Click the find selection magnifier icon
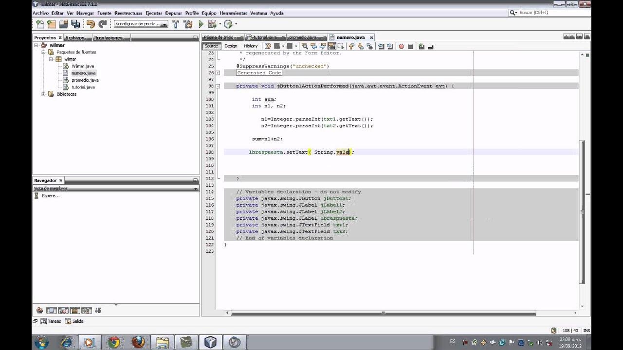This screenshot has height=350, width=623. pos(305,47)
